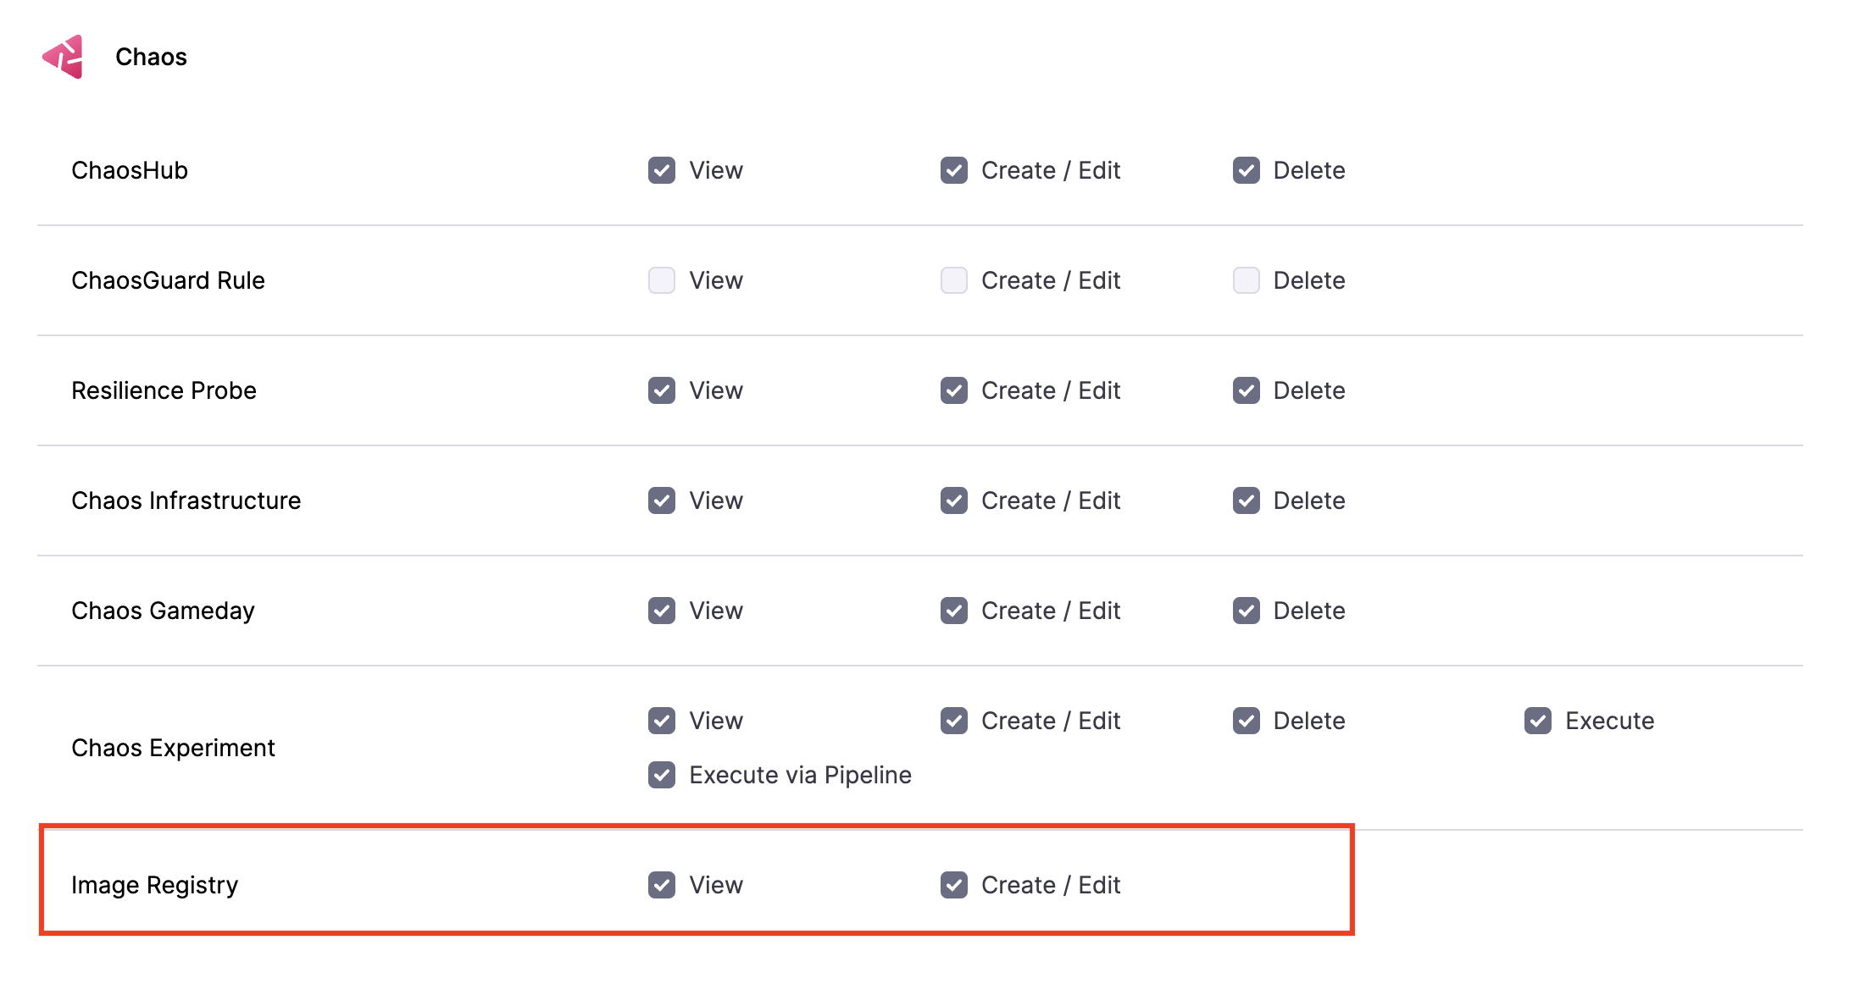Uncheck Image Registry Create / Edit
The image size is (1849, 984).
(x=954, y=885)
